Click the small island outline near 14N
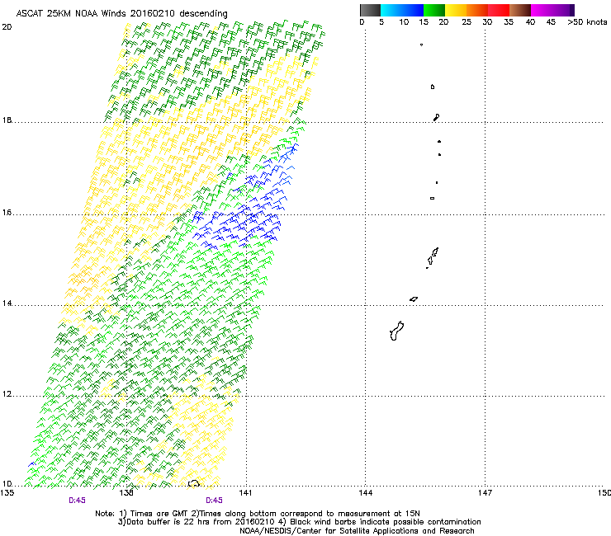This screenshot has width=611, height=536. [x=414, y=299]
